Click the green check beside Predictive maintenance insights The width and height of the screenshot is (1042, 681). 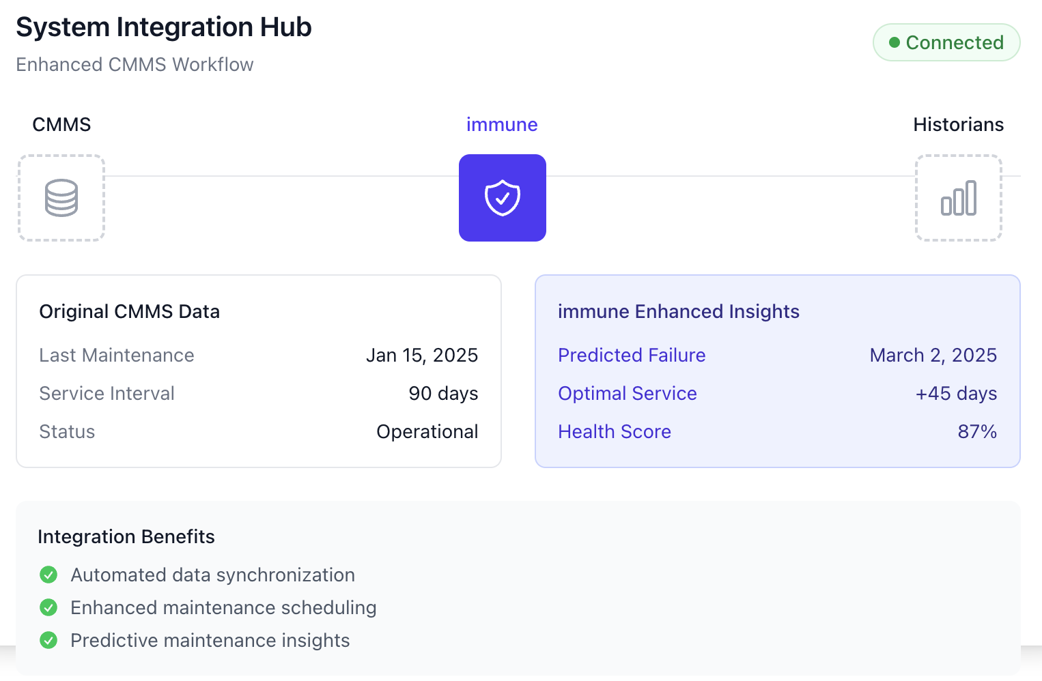coord(48,640)
